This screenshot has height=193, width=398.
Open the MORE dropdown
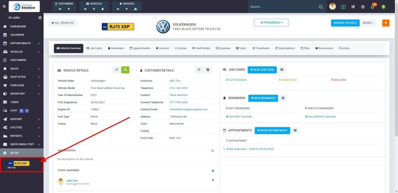368,23
